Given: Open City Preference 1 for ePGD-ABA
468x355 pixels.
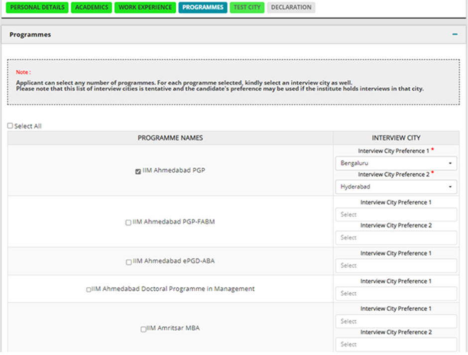Looking at the screenshot, I should pyautogui.click(x=396, y=265).
